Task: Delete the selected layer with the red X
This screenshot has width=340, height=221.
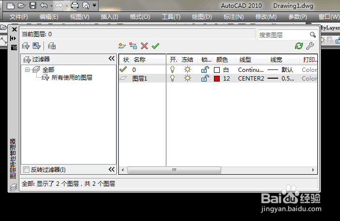Action: pos(144,46)
